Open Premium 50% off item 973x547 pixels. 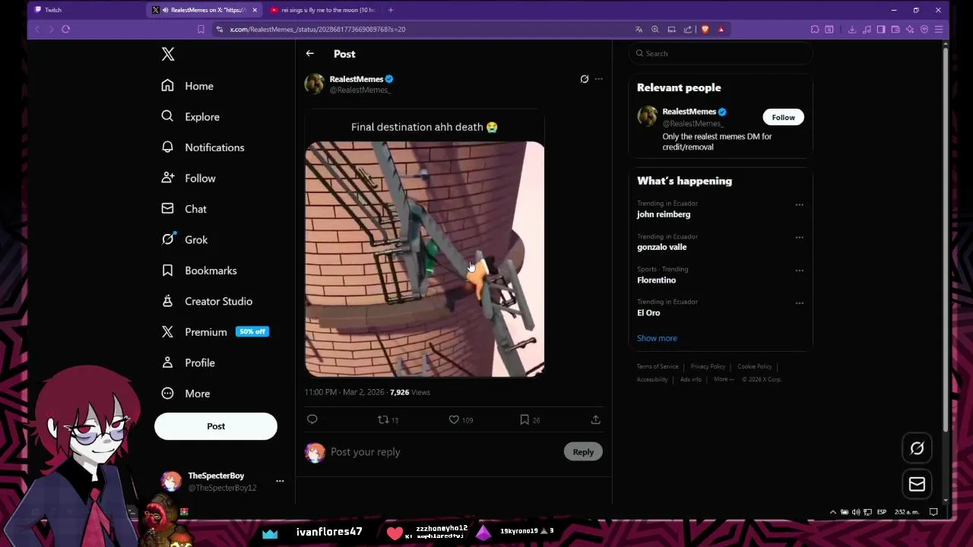214,332
